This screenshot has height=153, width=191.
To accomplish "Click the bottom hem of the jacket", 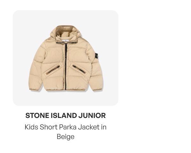I will (66, 90).
